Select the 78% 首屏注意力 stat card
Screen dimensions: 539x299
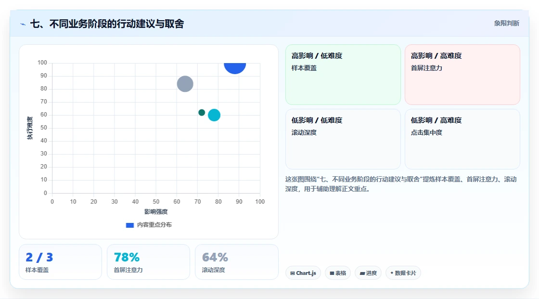point(149,262)
